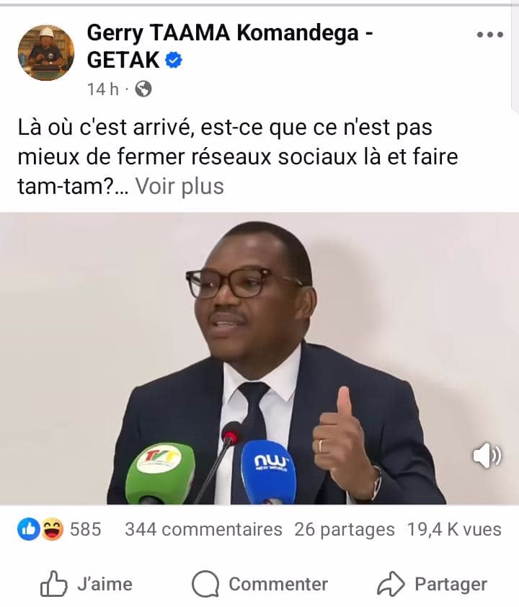Click the Commenter button
Screen dimensions: 519x607
point(259,584)
